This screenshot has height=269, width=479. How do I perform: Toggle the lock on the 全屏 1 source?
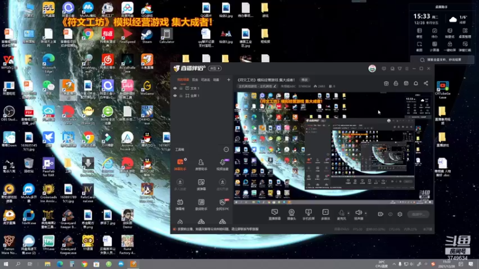coord(181,96)
